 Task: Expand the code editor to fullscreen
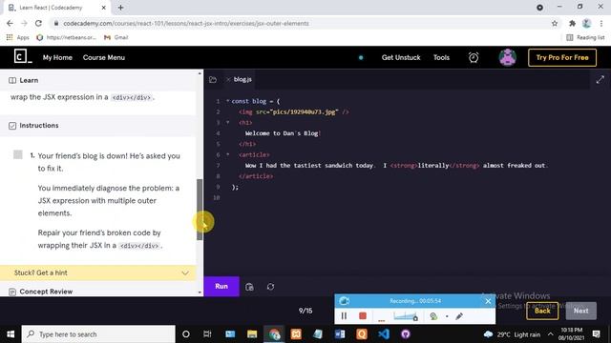tap(600, 80)
